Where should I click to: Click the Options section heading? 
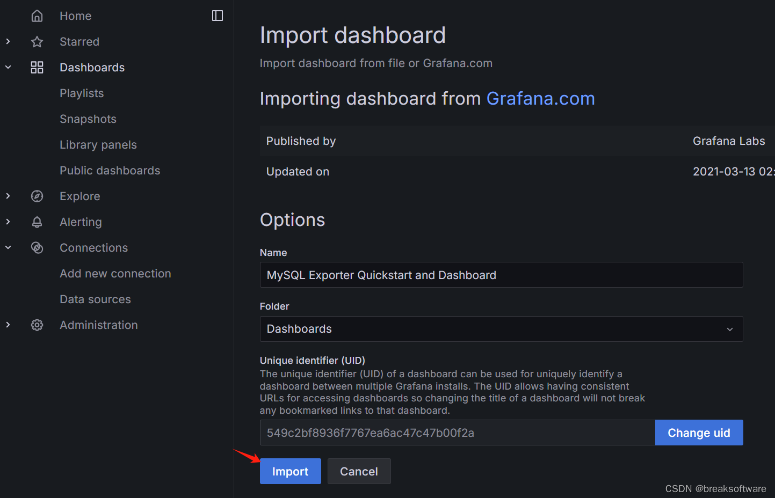(293, 220)
